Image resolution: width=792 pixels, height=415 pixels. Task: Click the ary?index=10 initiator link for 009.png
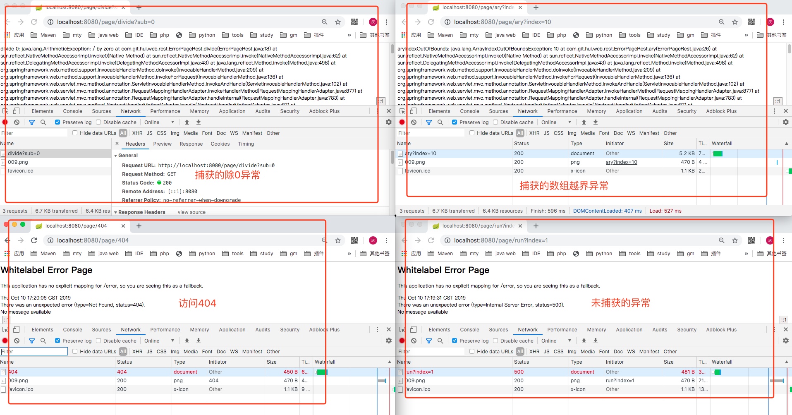[621, 162]
